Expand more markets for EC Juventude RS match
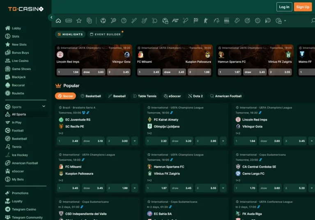This screenshot has height=220, width=315. tap(135, 141)
